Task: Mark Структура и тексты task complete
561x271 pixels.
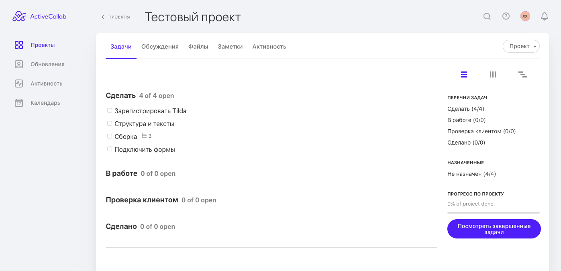Action: pyautogui.click(x=110, y=123)
